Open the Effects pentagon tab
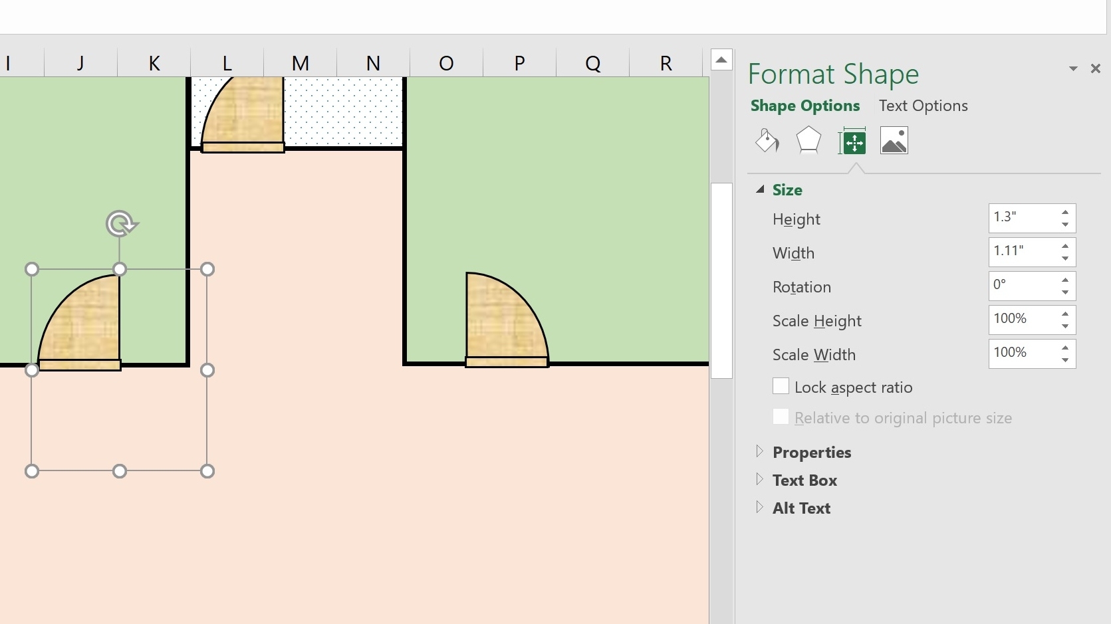The height and width of the screenshot is (624, 1111). pos(808,141)
